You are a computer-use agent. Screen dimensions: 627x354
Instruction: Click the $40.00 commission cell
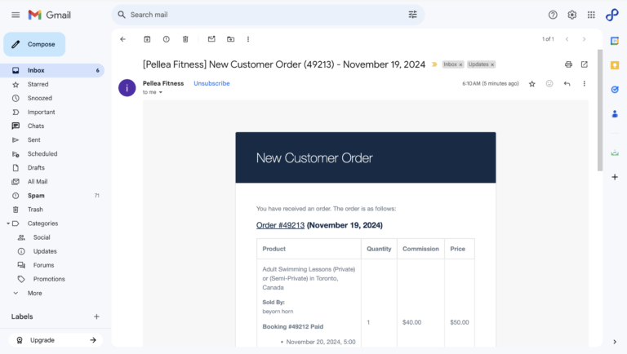(411, 322)
